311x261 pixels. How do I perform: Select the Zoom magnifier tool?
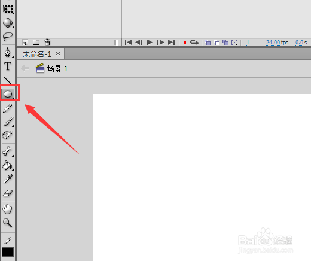tap(8, 223)
